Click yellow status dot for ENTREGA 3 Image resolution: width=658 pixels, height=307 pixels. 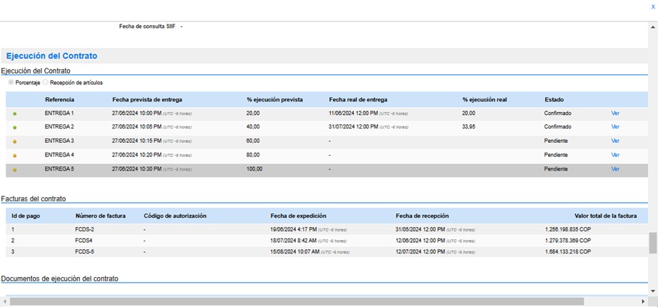(15, 141)
